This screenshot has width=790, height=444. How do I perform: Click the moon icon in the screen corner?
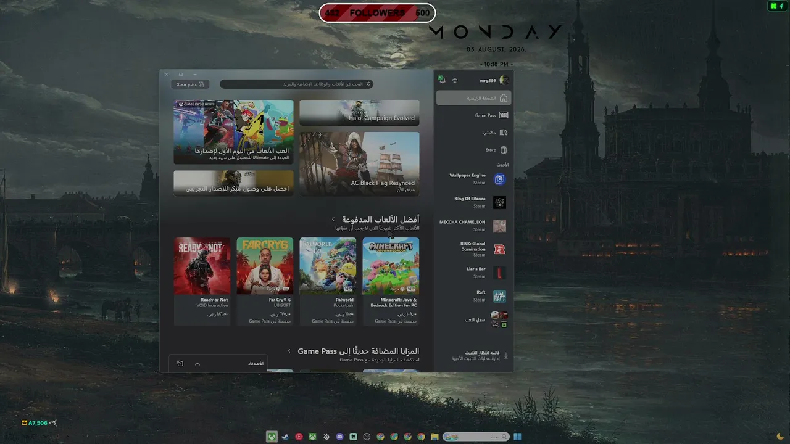[780, 437]
